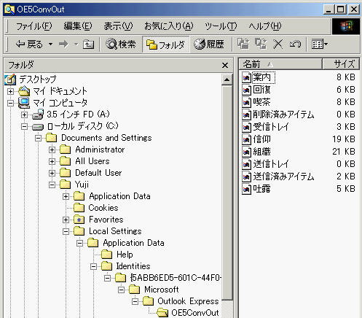
Task: Open the back button history dropdown arrow
Action: coord(50,44)
